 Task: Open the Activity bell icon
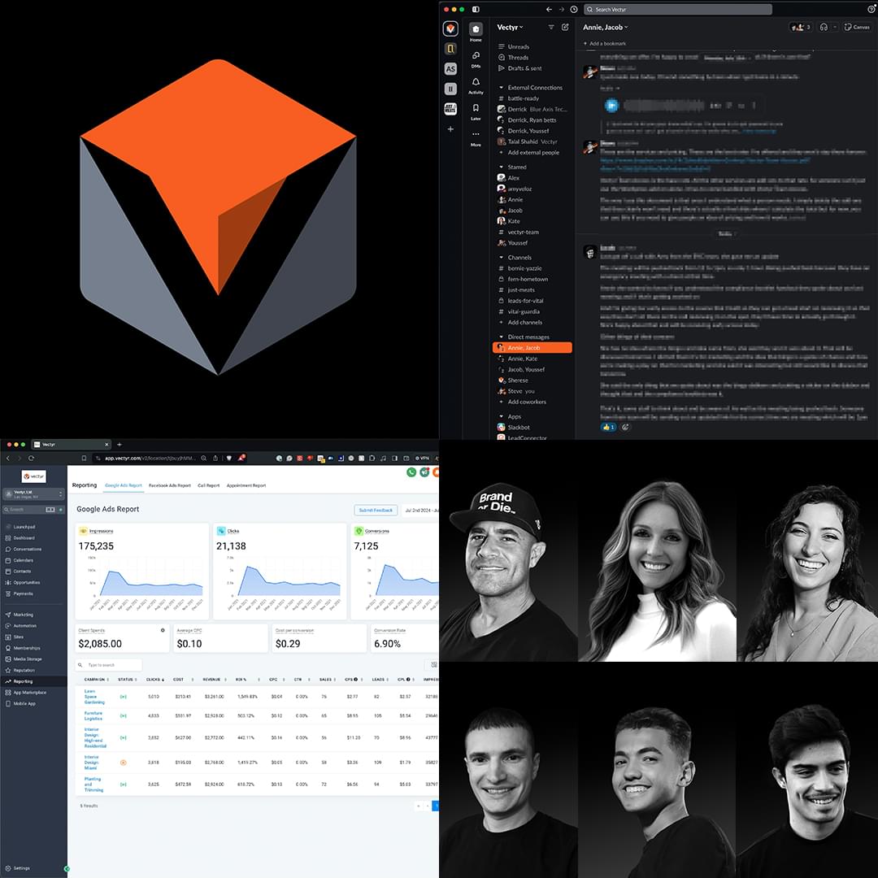pyautogui.click(x=476, y=83)
